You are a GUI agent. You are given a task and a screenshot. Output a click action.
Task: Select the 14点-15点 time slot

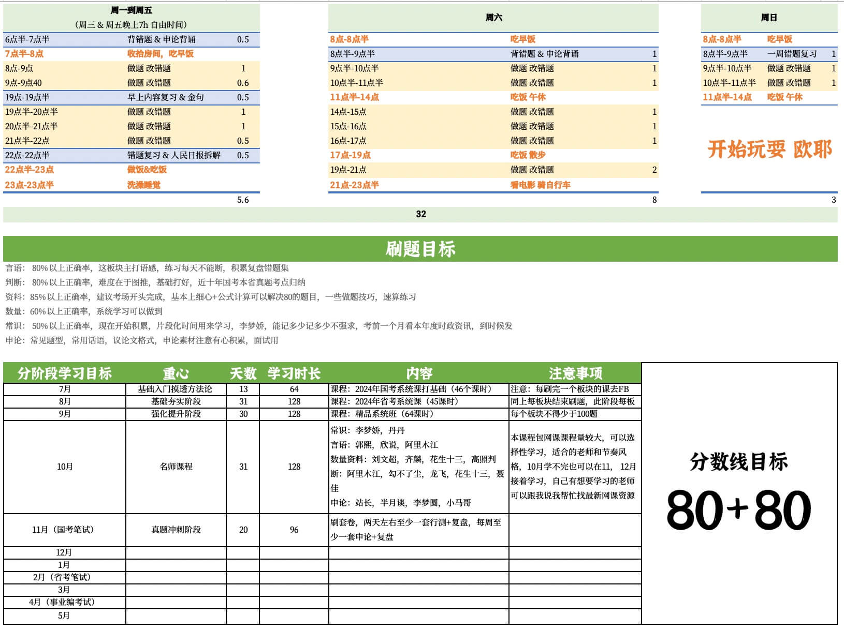[348, 112]
